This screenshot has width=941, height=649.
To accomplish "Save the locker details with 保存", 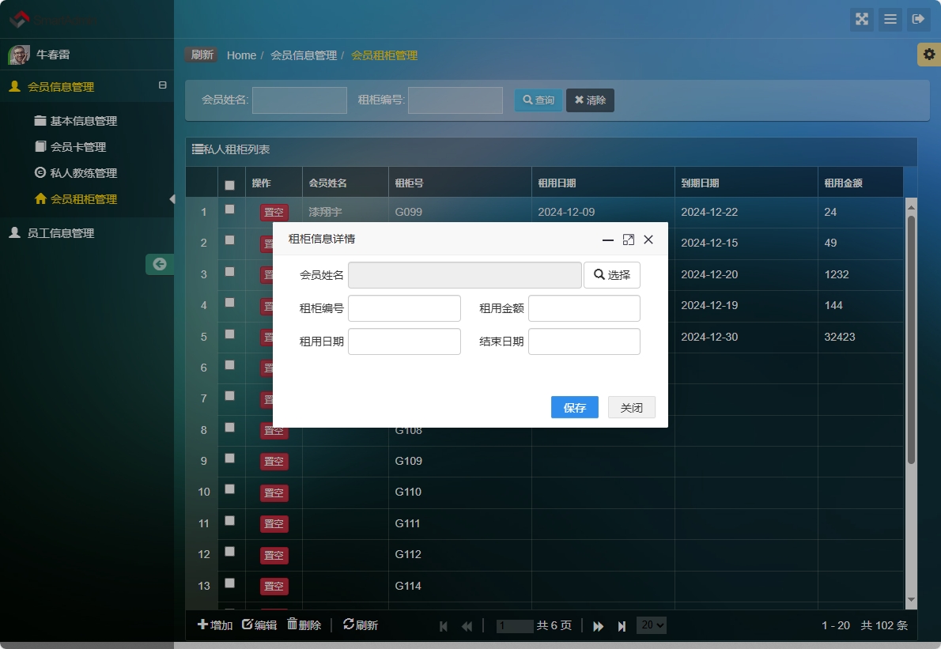I will (x=575, y=407).
